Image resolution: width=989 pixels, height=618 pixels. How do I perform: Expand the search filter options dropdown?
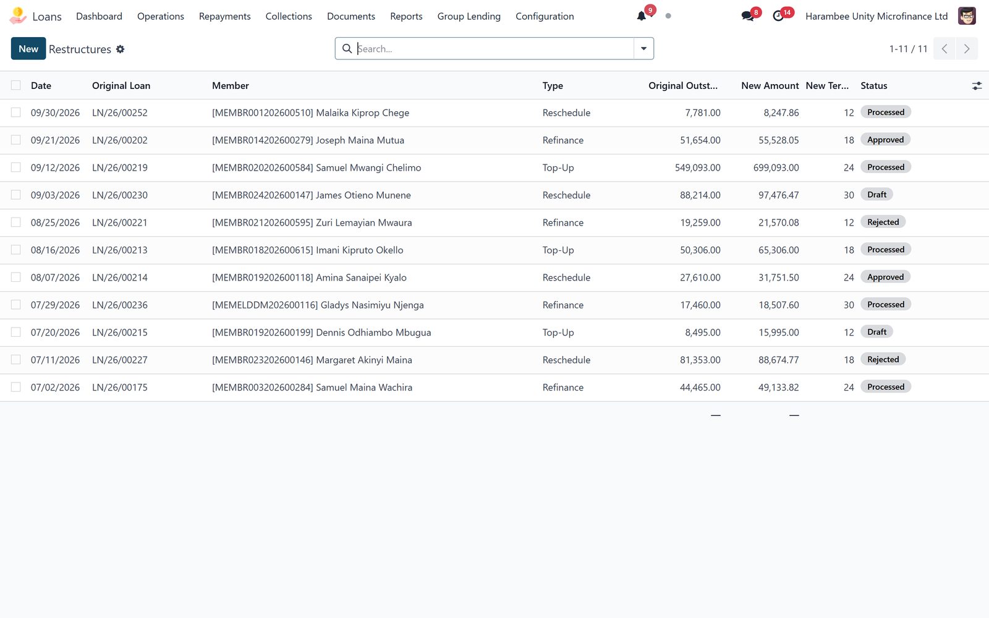pyautogui.click(x=643, y=49)
